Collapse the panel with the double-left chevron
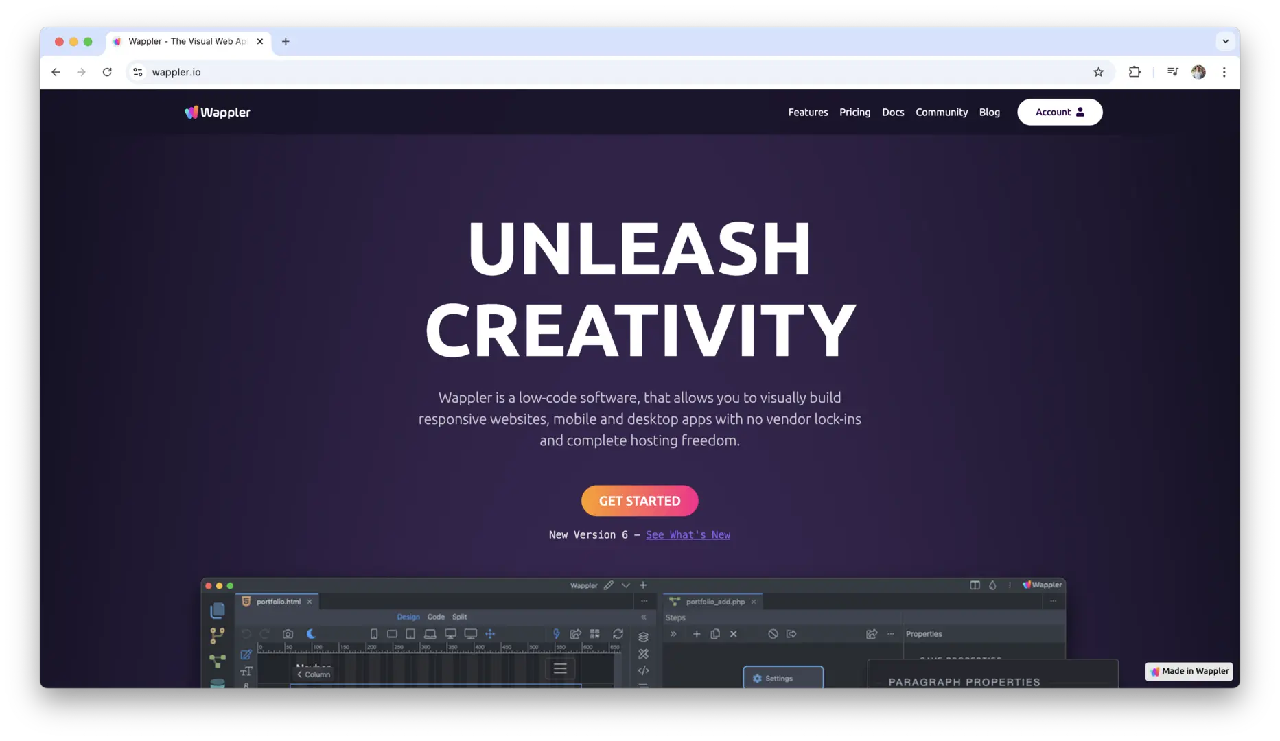The image size is (1280, 741). 643,617
